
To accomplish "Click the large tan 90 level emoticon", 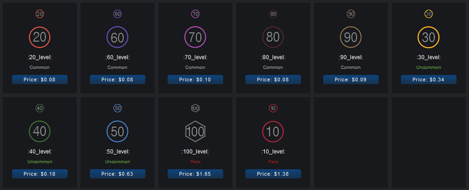I will 351,37.
